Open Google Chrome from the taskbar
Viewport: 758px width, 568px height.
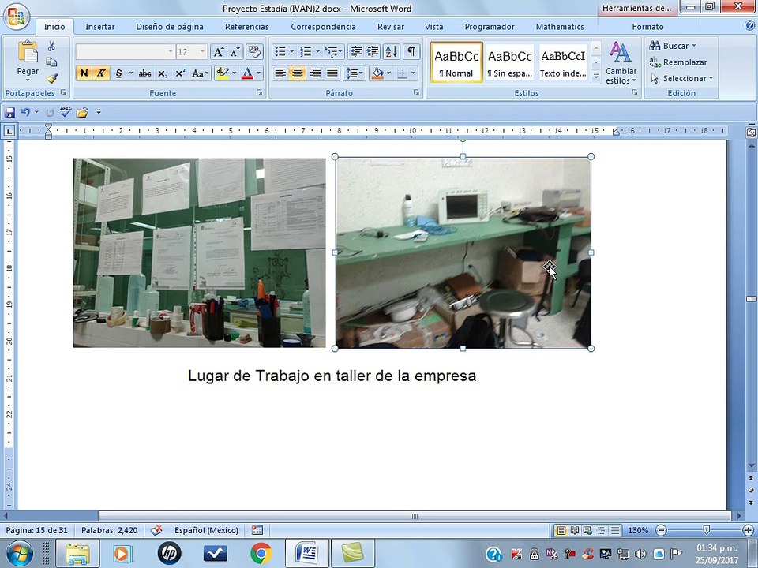261,553
